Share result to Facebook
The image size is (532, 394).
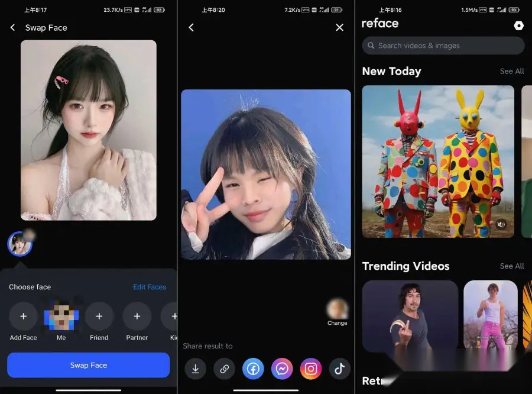[253, 369]
